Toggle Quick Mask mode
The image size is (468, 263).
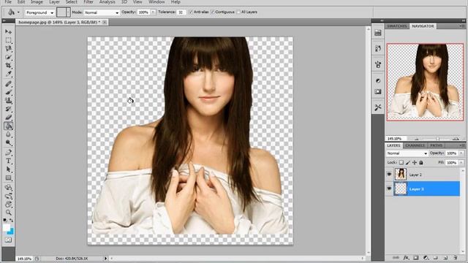(x=8, y=240)
